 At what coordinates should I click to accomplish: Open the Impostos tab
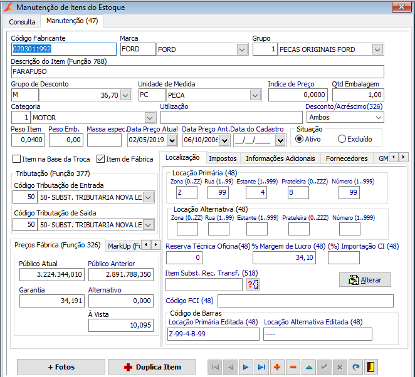click(x=223, y=158)
